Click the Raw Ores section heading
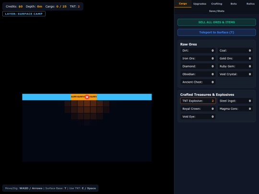Viewport: 259px width, 194px height. [188, 44]
